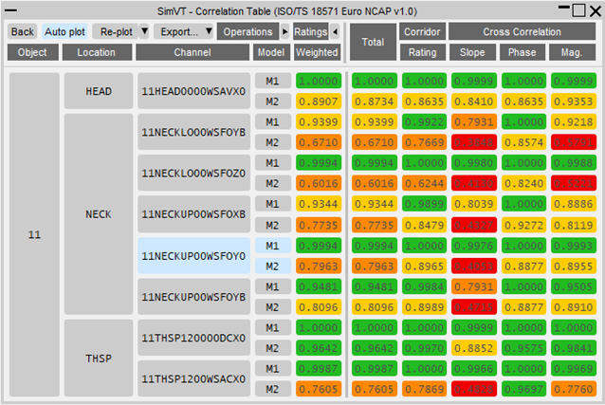This screenshot has width=605, height=405.
Task: Click corridor rating 0.8965
Action: coord(424,266)
